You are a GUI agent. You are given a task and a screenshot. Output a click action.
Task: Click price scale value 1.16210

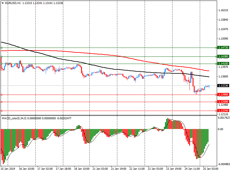[x=223, y=10]
